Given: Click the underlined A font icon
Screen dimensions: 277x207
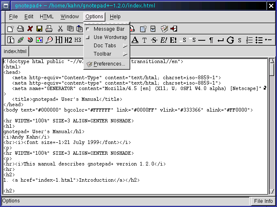Looking at the screenshot, I should (x=135, y=40).
